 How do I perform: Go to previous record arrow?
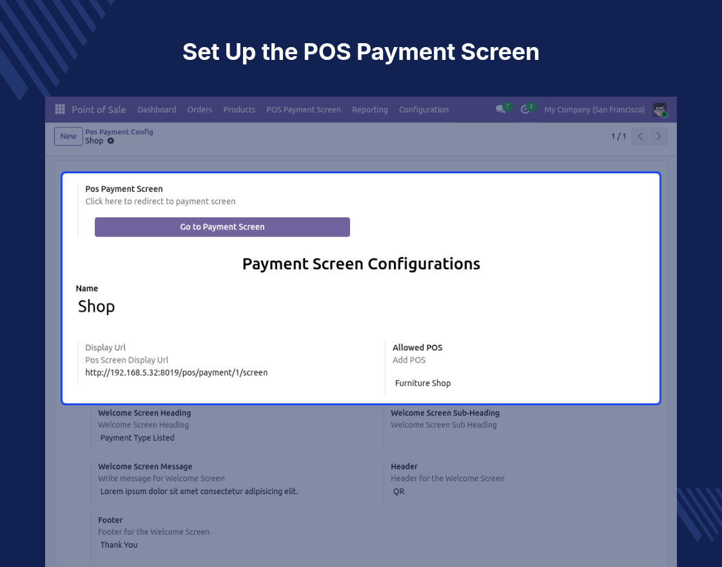click(640, 136)
